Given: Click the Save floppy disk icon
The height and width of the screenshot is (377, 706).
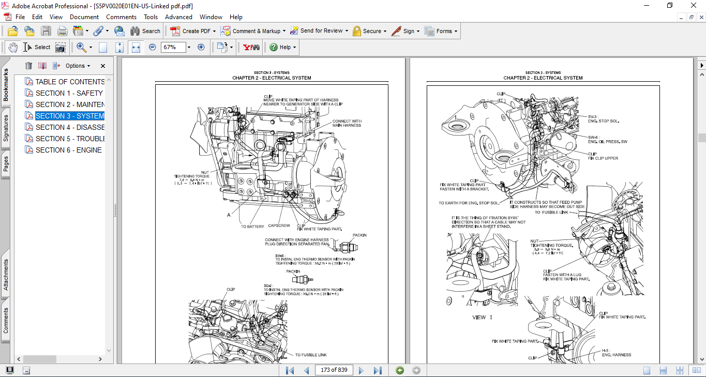Looking at the screenshot, I should [x=46, y=31].
